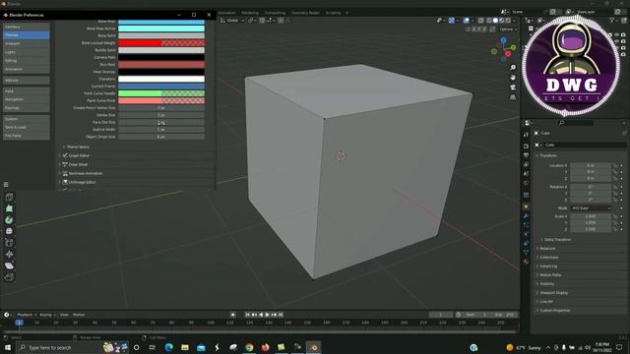Open the Keymap preferences section

click(x=27, y=108)
